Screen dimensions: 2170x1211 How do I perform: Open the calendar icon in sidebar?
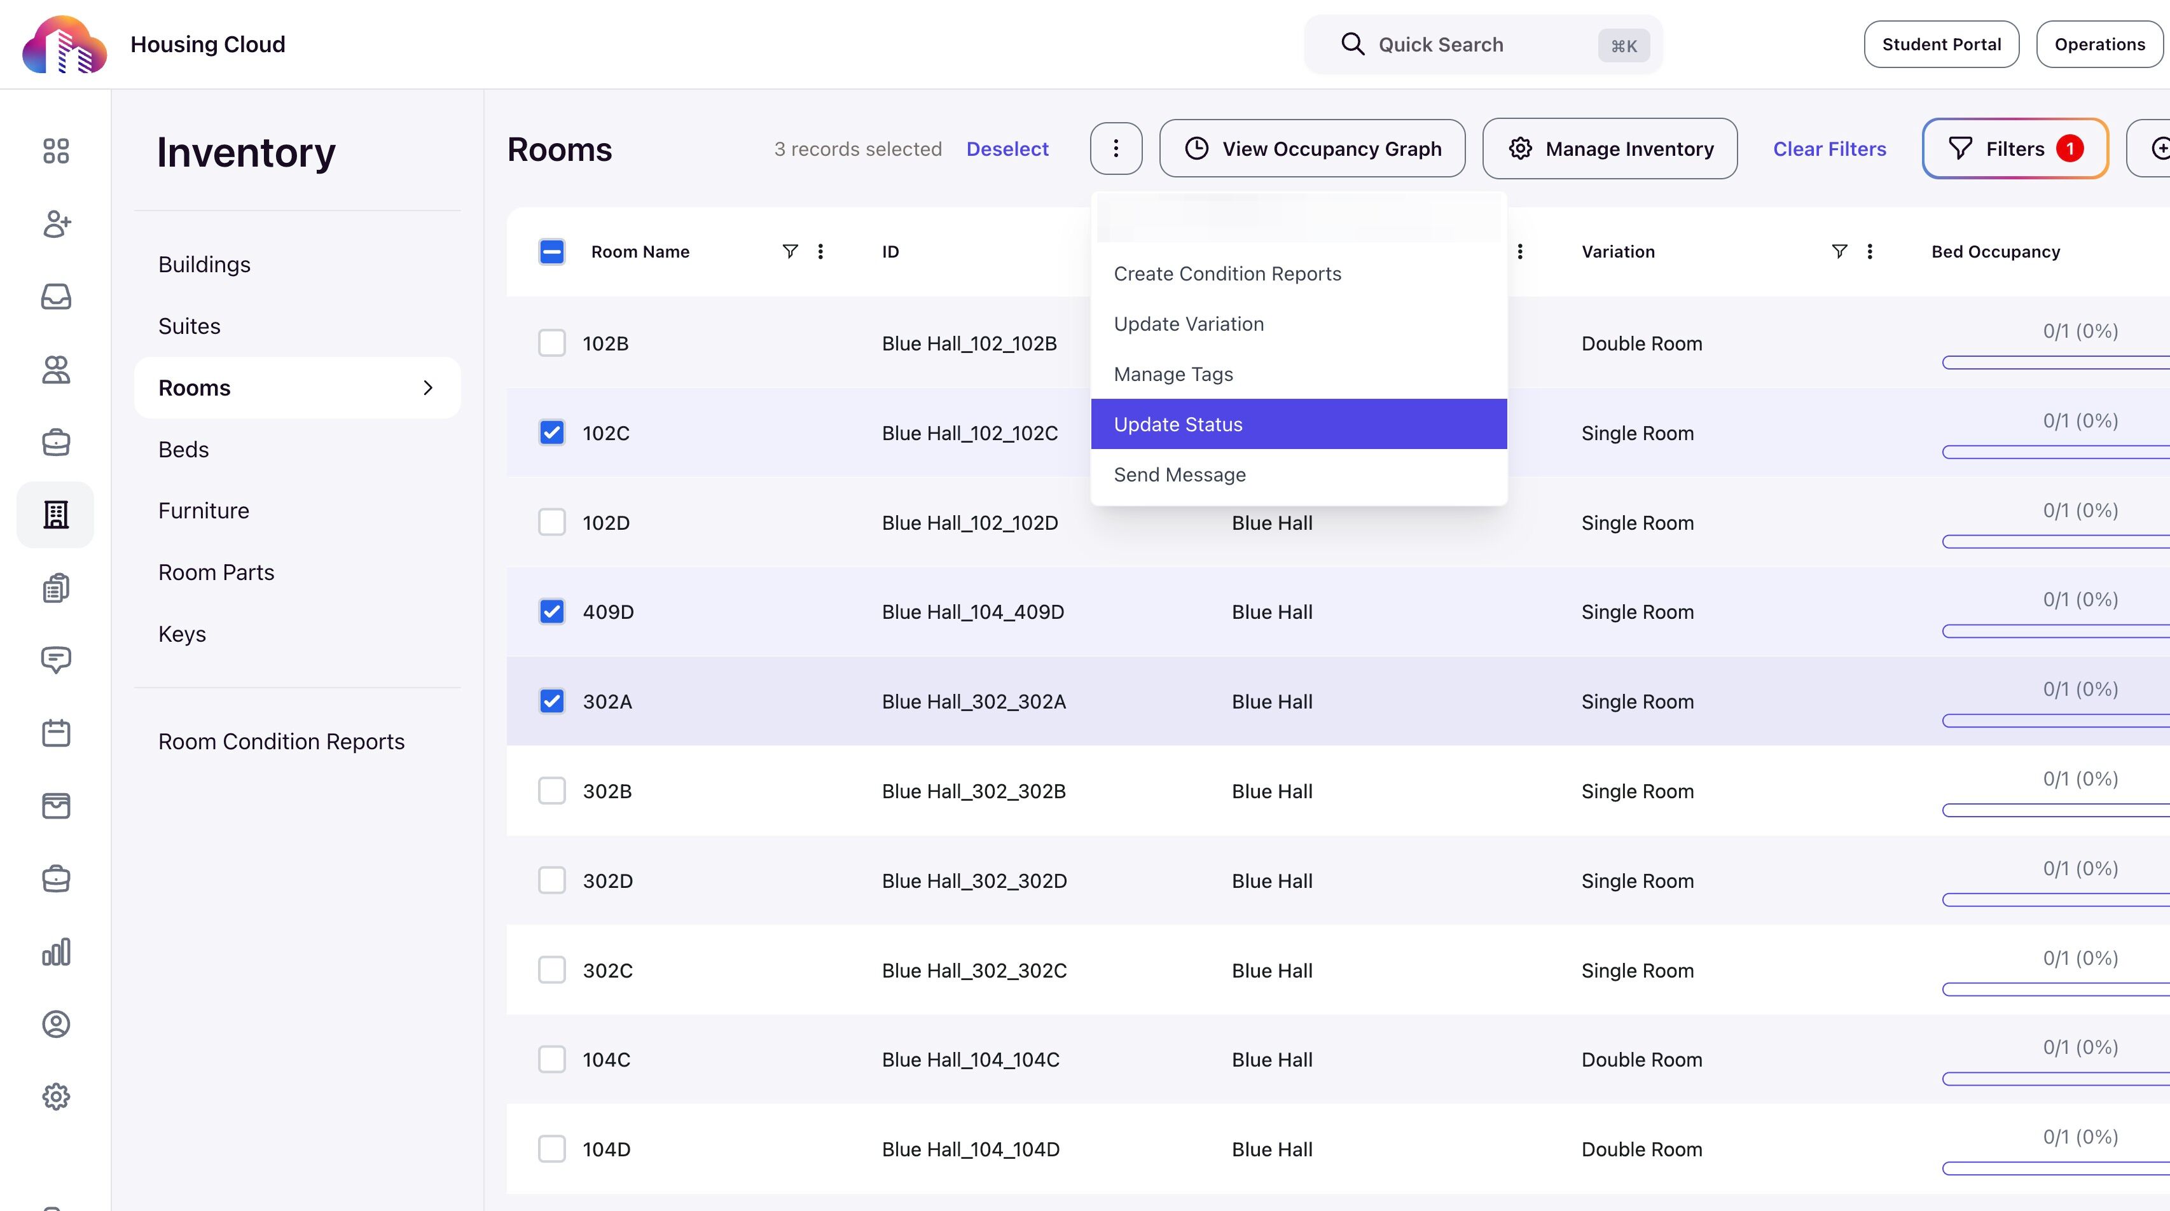tap(55, 732)
